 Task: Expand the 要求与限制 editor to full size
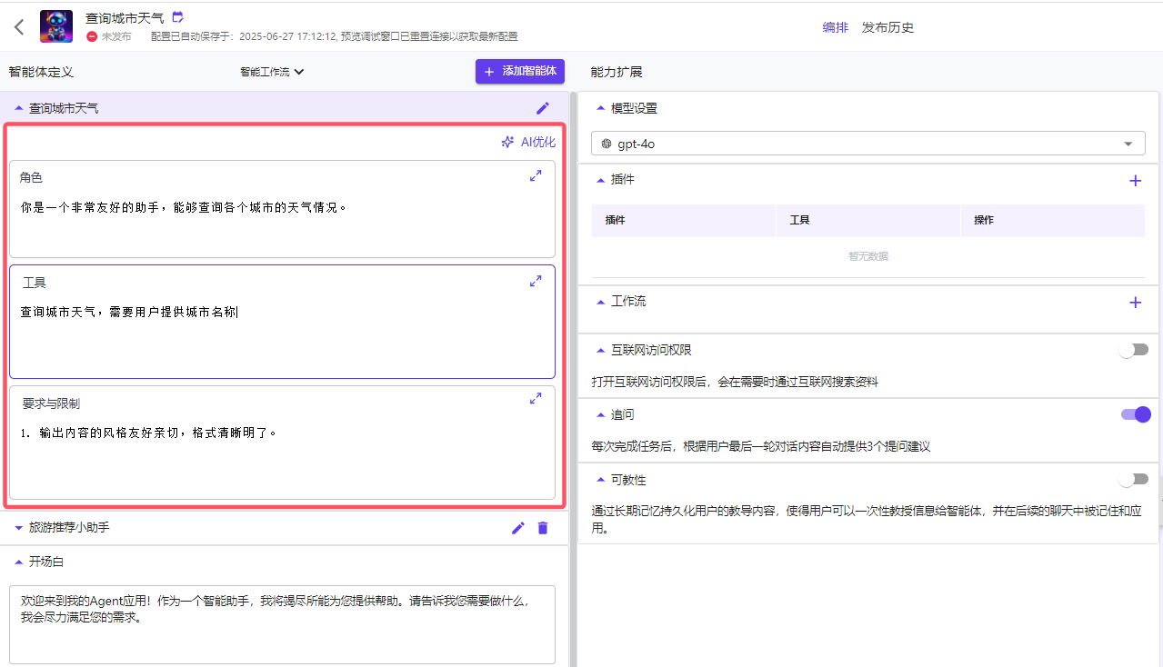point(536,398)
